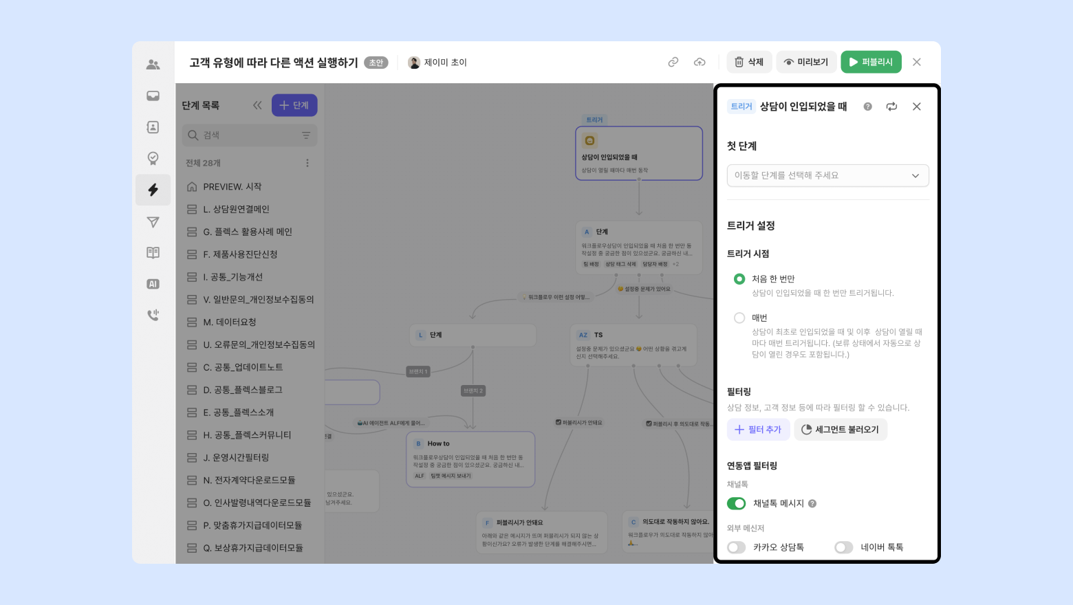Click the 초안 draft status badge
This screenshot has width=1073, height=605.
click(376, 63)
